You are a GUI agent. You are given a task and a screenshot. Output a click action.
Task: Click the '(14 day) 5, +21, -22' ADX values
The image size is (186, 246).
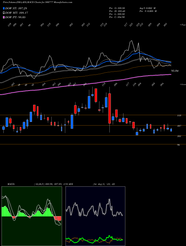[x=104, y=184]
